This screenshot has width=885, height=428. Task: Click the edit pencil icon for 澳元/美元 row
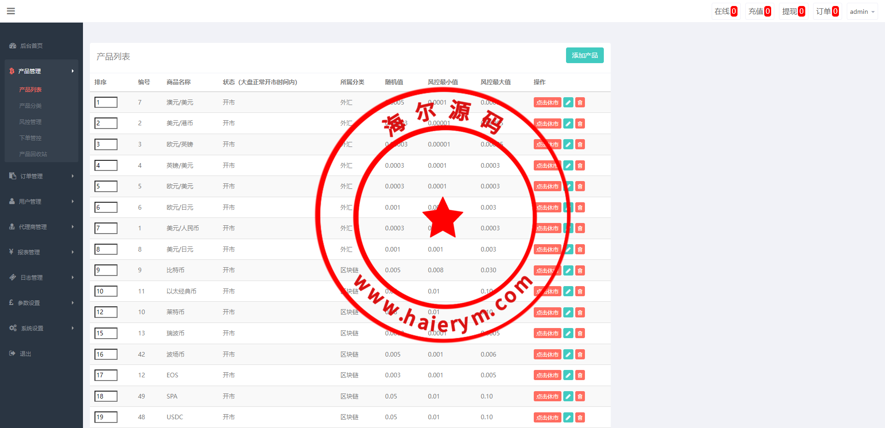pyautogui.click(x=568, y=103)
